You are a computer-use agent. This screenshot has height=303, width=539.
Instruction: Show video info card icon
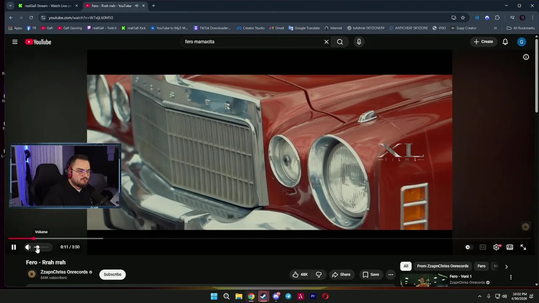click(x=526, y=57)
